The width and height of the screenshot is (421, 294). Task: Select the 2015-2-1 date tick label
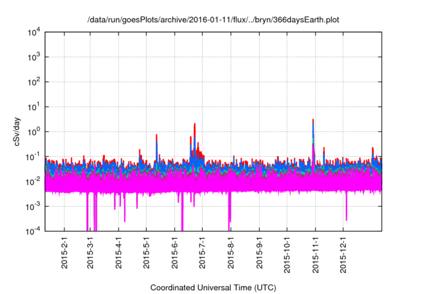click(64, 255)
